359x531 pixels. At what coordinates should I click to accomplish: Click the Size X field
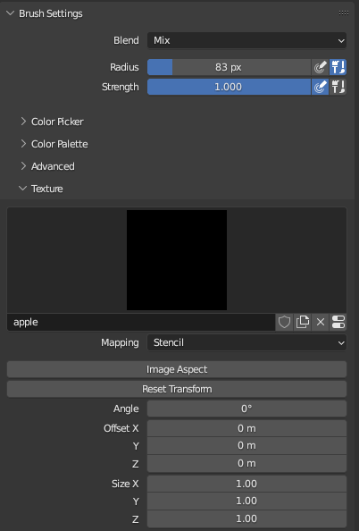[x=246, y=484]
